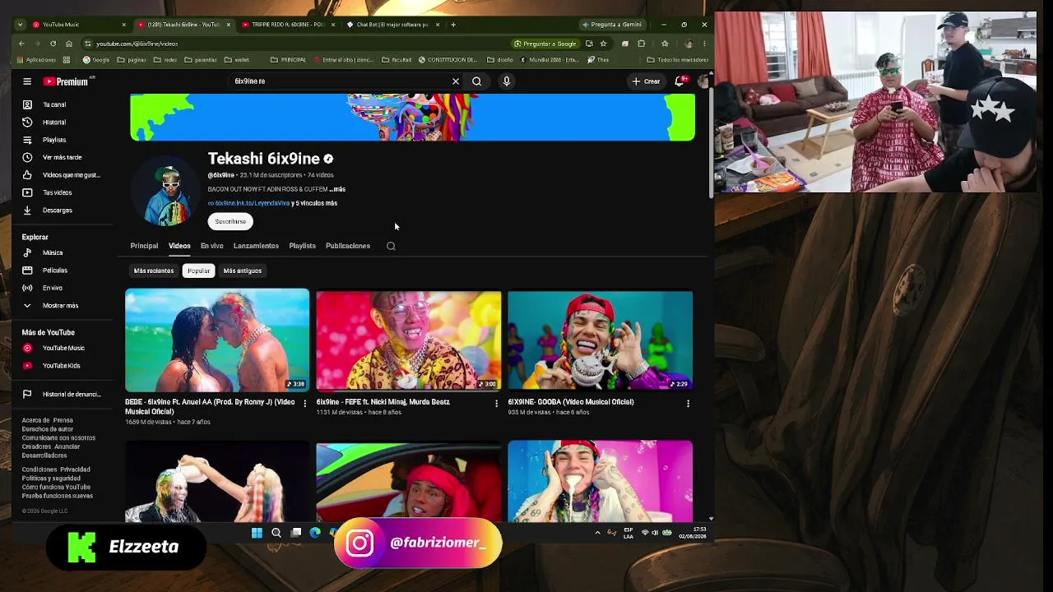Open options menu for GOOBA video
1053x592 pixels.
(688, 404)
